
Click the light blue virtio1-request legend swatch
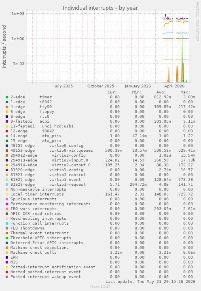click(7, 185)
